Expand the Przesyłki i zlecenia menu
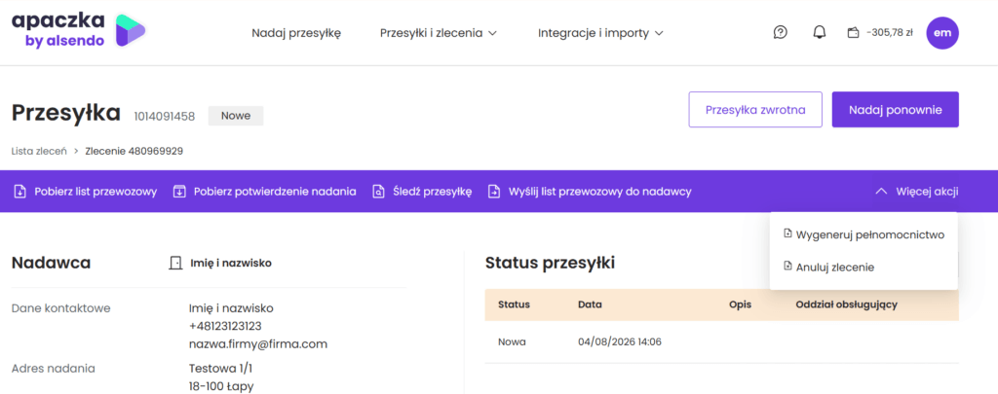This screenshot has height=394, width=998. pos(438,33)
